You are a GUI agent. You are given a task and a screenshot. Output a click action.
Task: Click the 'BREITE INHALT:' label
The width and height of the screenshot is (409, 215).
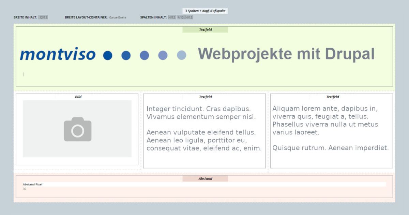pyautogui.click(x=25, y=17)
